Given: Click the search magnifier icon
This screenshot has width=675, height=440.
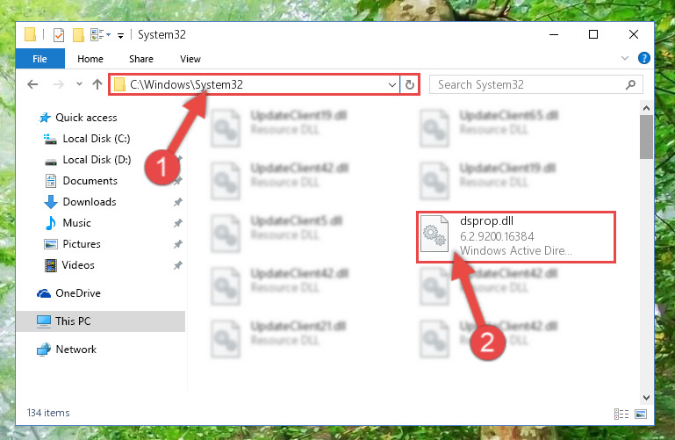Looking at the screenshot, I should click(x=630, y=85).
